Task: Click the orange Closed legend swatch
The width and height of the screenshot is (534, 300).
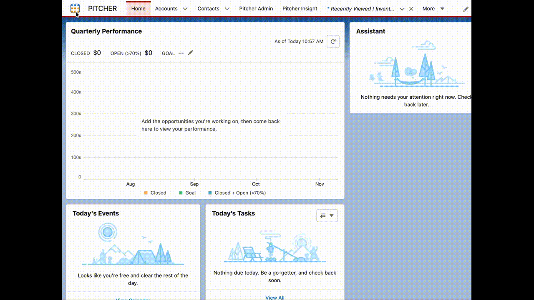Action: tap(146, 193)
